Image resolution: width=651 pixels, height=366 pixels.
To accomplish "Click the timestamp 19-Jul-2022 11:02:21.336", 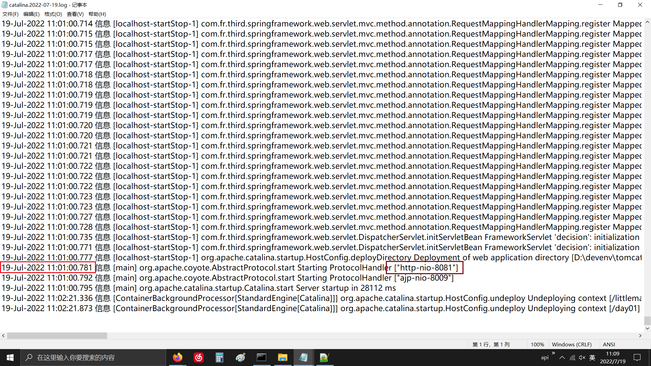I will 47,298.
